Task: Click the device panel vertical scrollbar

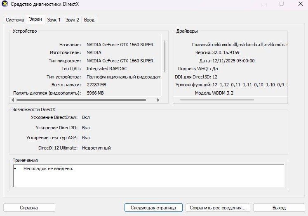Action: coord(165,56)
